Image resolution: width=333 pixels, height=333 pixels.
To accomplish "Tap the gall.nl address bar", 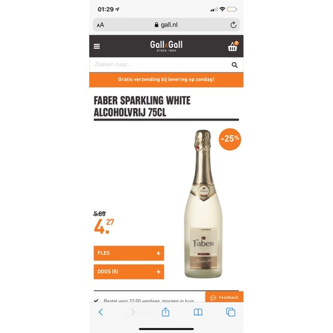I will tap(166, 25).
